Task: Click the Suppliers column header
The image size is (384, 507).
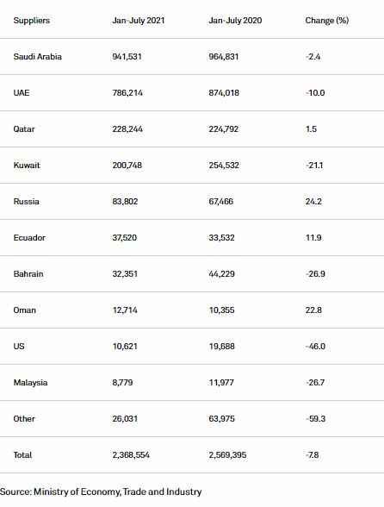Action: coord(32,21)
